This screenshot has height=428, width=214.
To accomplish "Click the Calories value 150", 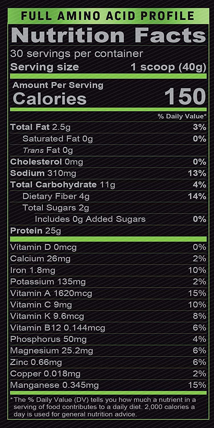I will click(185, 97).
